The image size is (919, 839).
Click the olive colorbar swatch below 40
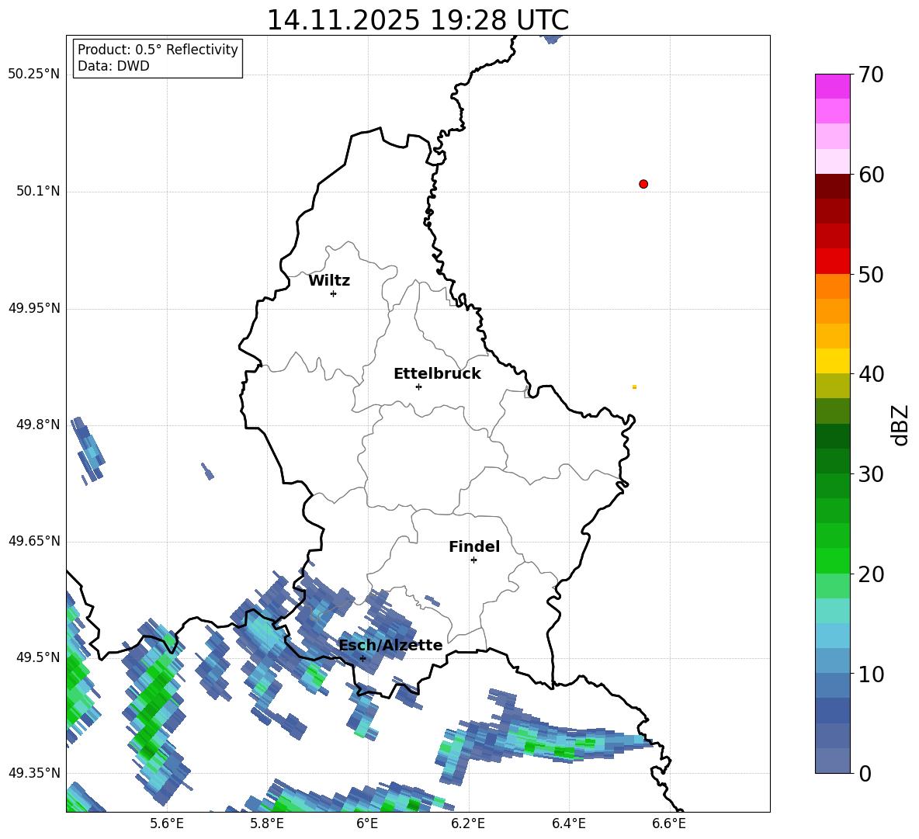(832, 386)
